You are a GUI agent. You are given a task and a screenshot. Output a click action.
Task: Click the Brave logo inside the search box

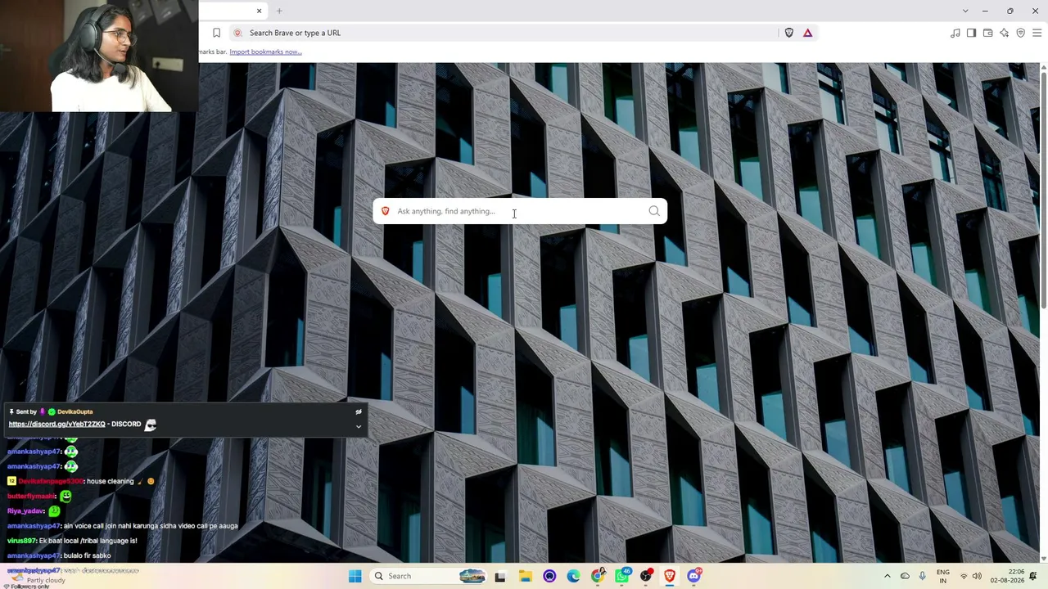386,211
